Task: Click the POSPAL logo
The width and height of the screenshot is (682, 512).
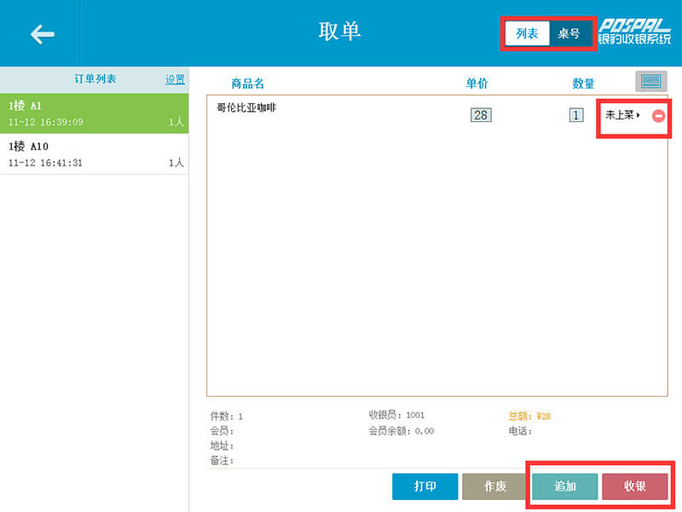Action: pos(633,33)
